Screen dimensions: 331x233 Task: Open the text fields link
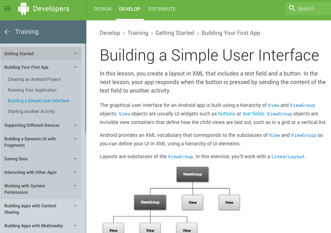[253, 114]
